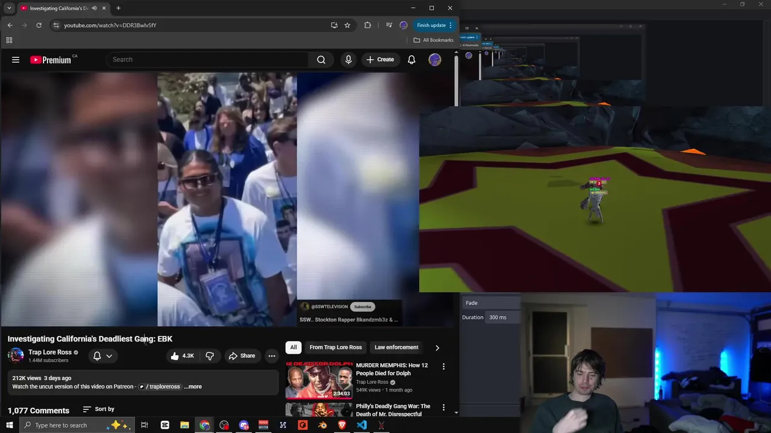Select the All filter chip
This screenshot has width=771, height=433.
pyautogui.click(x=293, y=347)
